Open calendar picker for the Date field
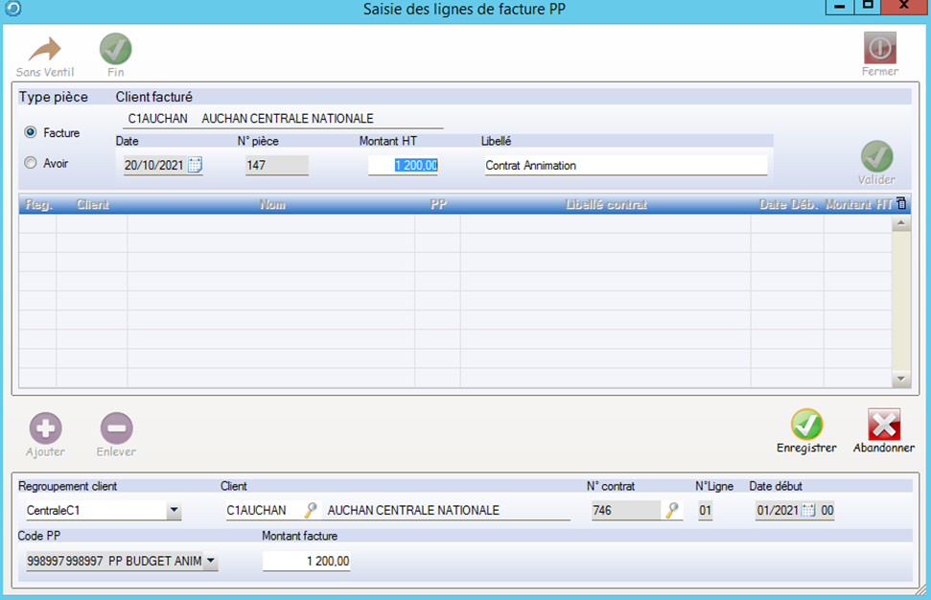The width and height of the screenshot is (931, 600). 195,165
